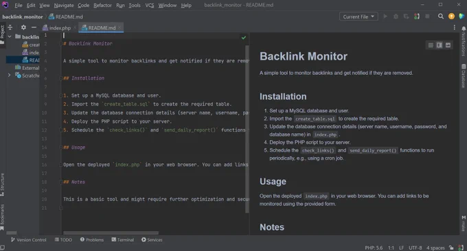
Task: Open the Bookmarks tool window
Action: [2, 217]
